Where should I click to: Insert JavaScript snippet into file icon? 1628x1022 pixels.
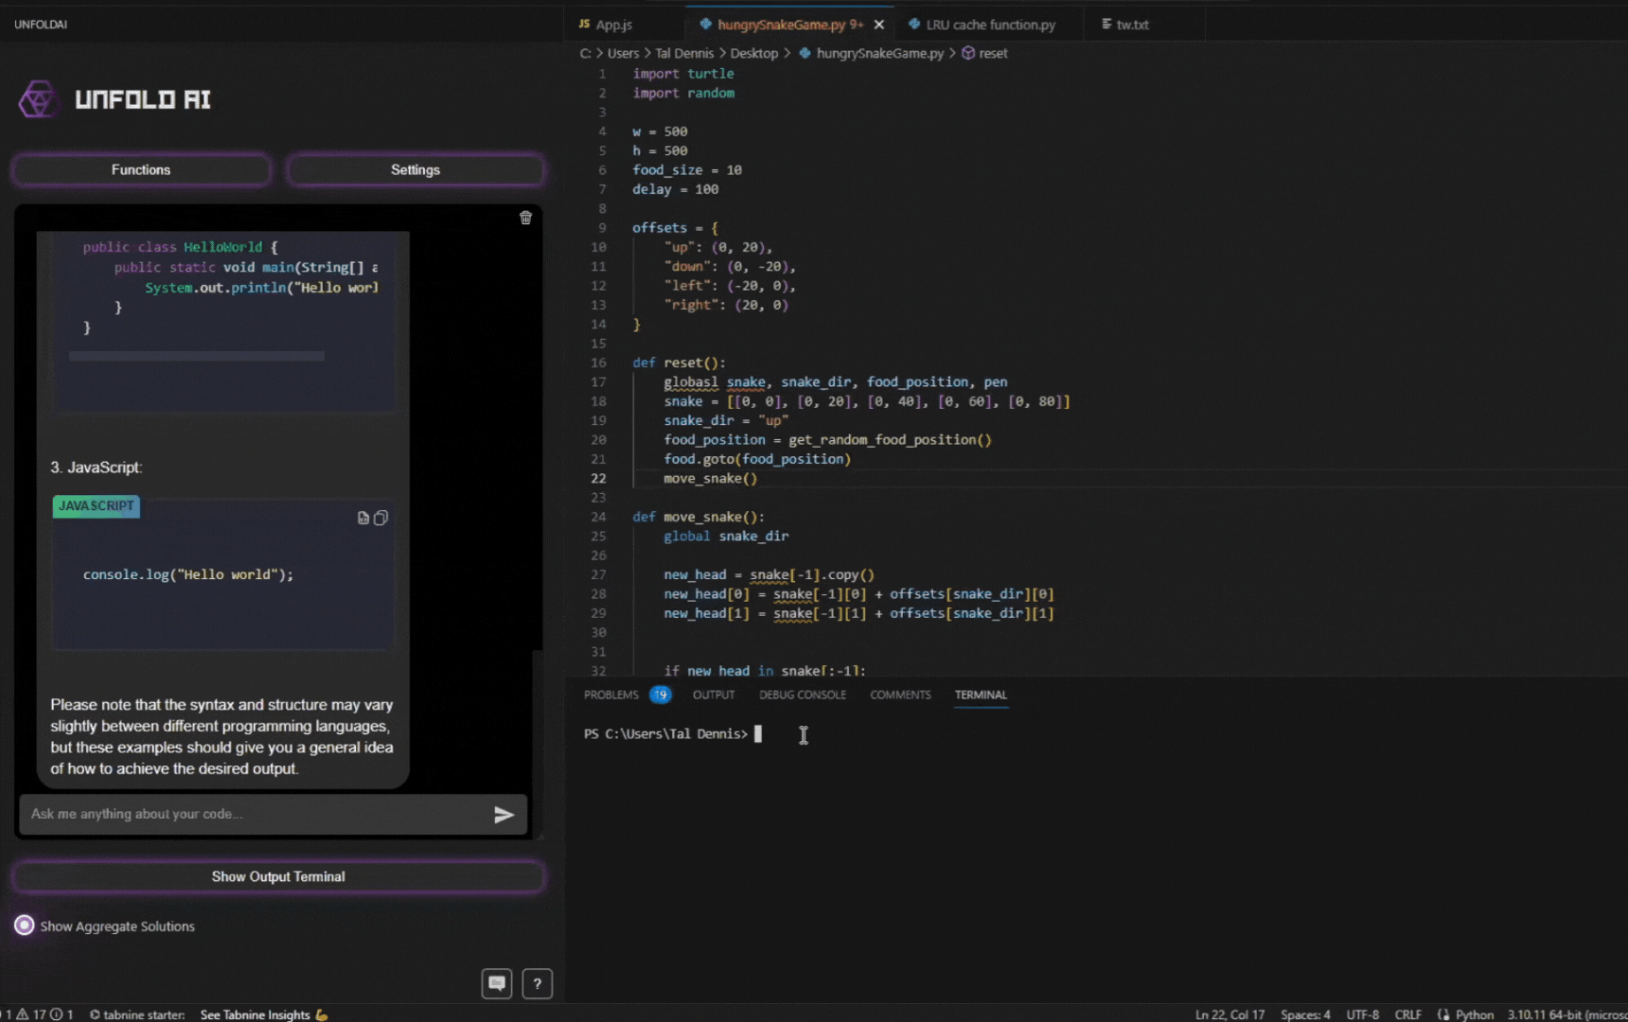pos(363,518)
